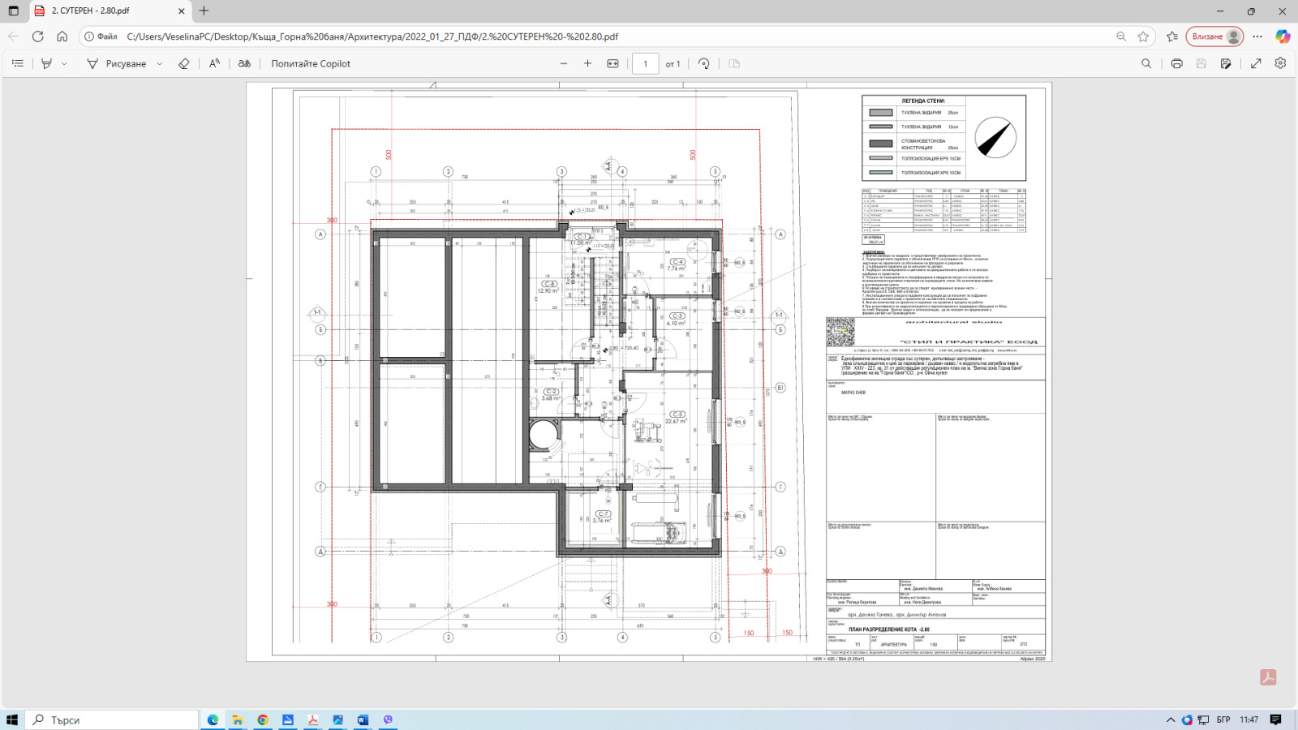The height and width of the screenshot is (730, 1298).
Task: Activate the Read aloud tool
Action: [214, 63]
